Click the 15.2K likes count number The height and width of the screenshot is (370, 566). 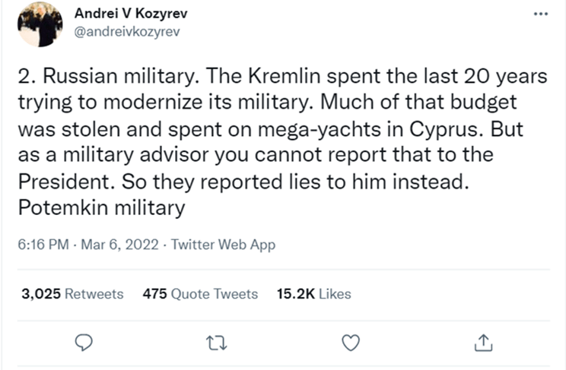pyautogui.click(x=296, y=294)
